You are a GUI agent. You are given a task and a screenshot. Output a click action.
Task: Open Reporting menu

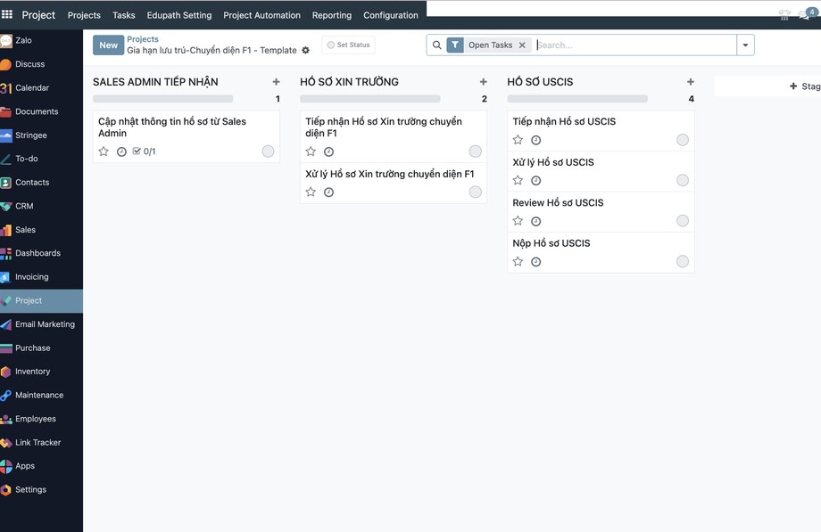[x=332, y=15]
